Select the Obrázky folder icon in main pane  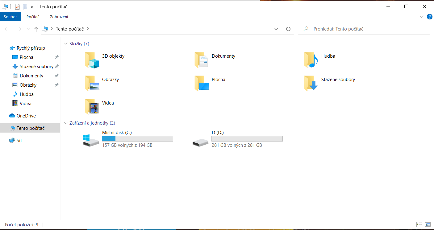92,83
